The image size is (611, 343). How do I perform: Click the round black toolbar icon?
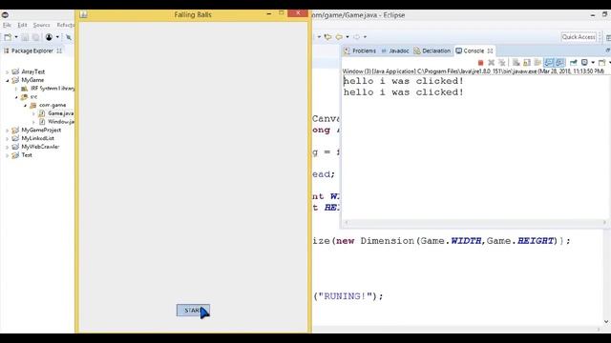coord(49,37)
